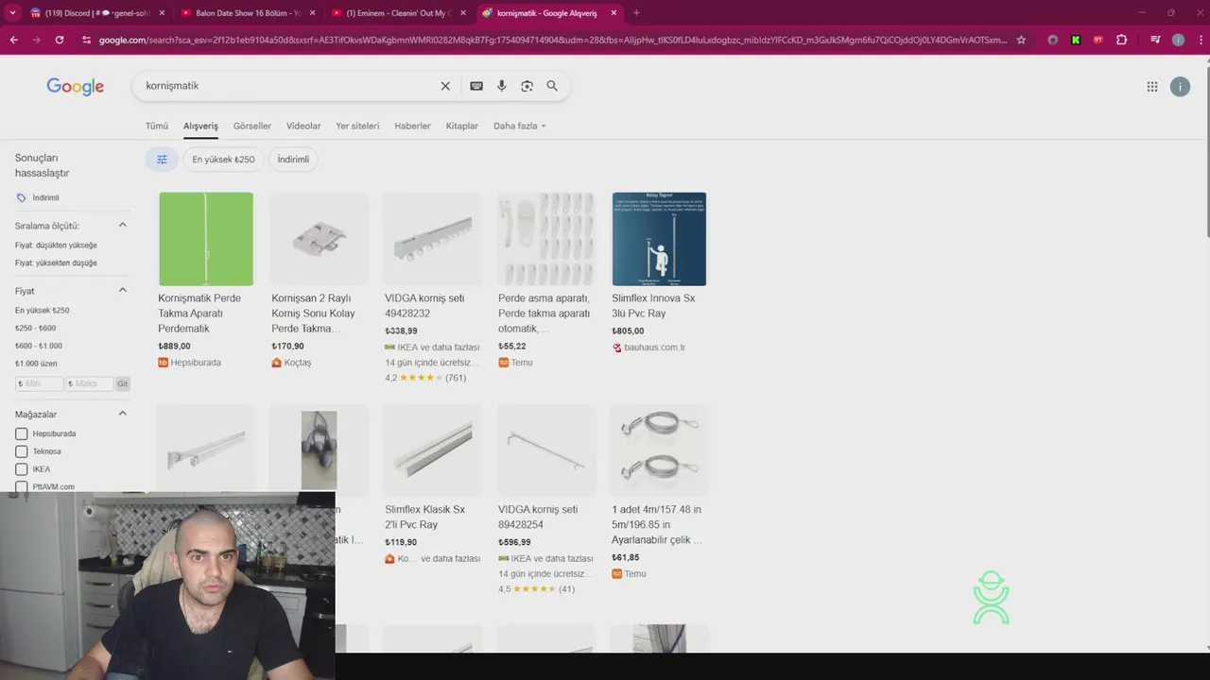The width and height of the screenshot is (1210, 680).
Task: Close the Eminem YouTube tab
Action: pyautogui.click(x=463, y=13)
